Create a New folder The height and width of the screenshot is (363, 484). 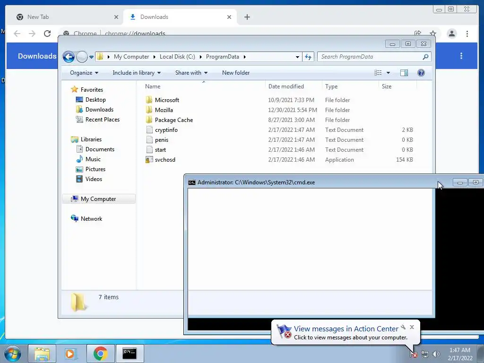click(x=236, y=73)
